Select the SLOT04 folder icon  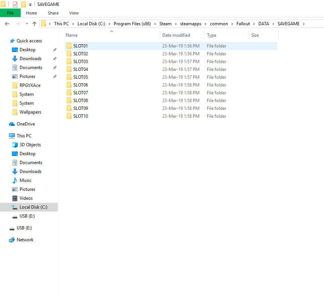pyautogui.click(x=69, y=69)
